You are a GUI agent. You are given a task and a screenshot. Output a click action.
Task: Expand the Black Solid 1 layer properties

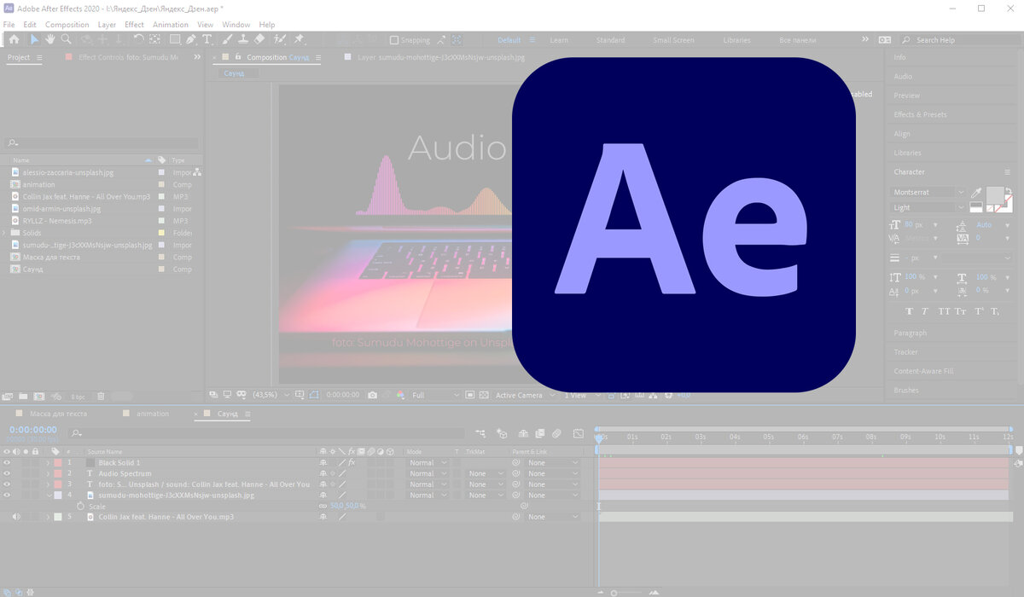point(48,462)
